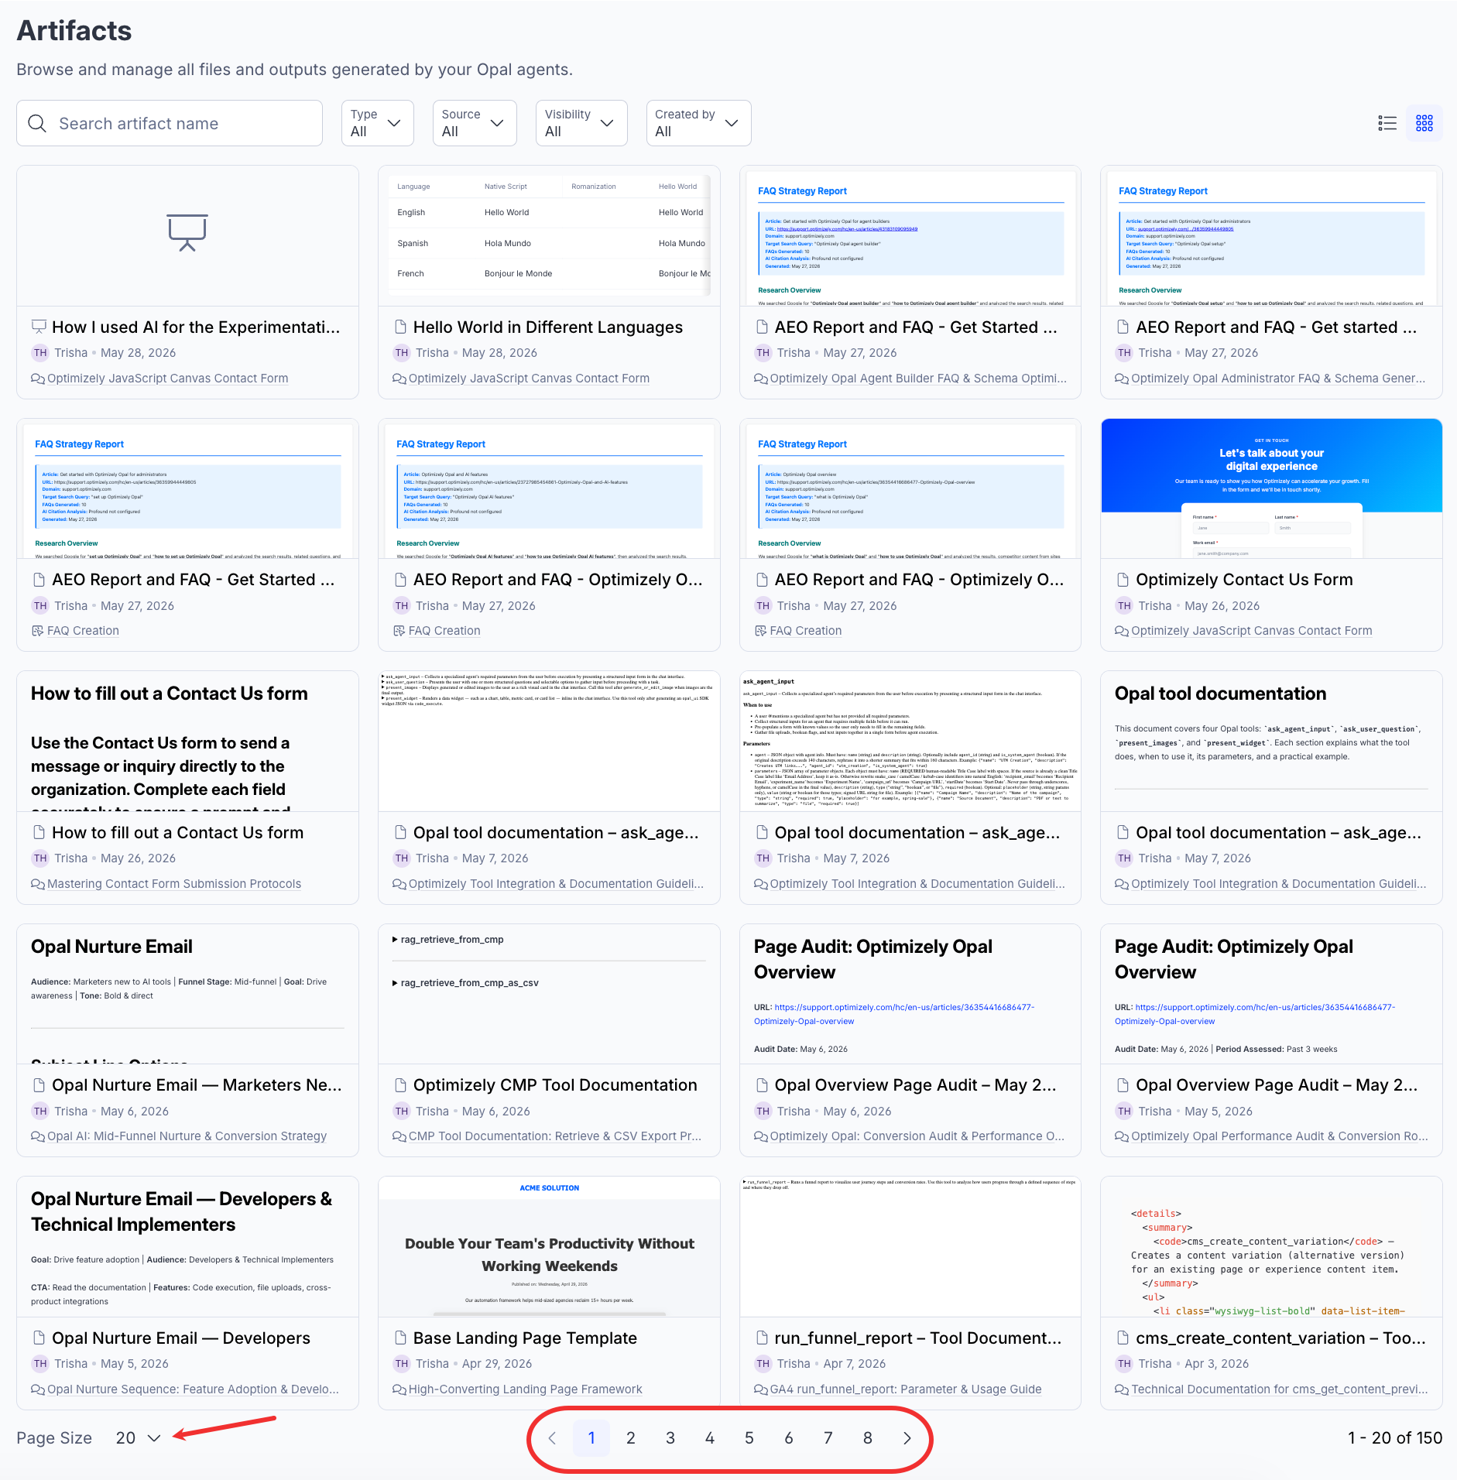Go to pagination page 7
This screenshot has height=1480, width=1457.
pos(828,1438)
